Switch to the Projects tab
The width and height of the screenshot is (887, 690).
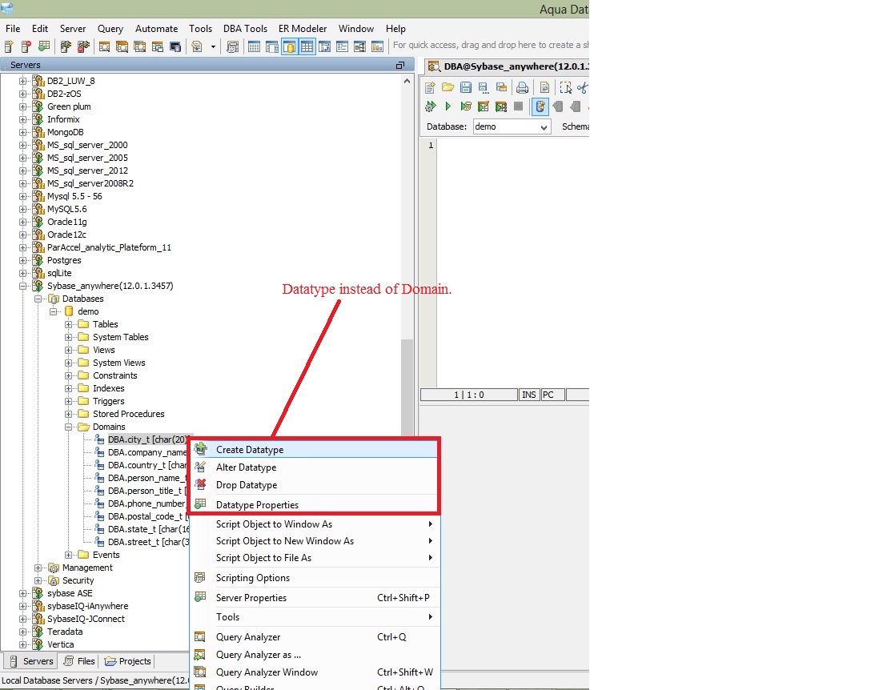(x=128, y=661)
